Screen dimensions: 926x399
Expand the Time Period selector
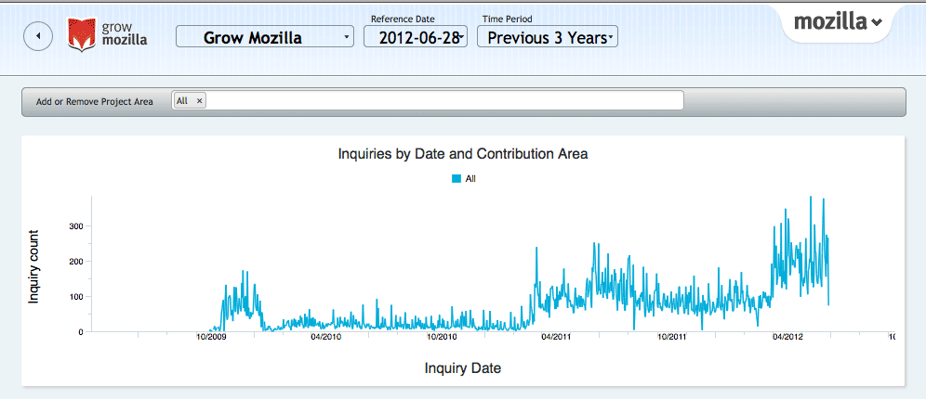pyautogui.click(x=548, y=36)
